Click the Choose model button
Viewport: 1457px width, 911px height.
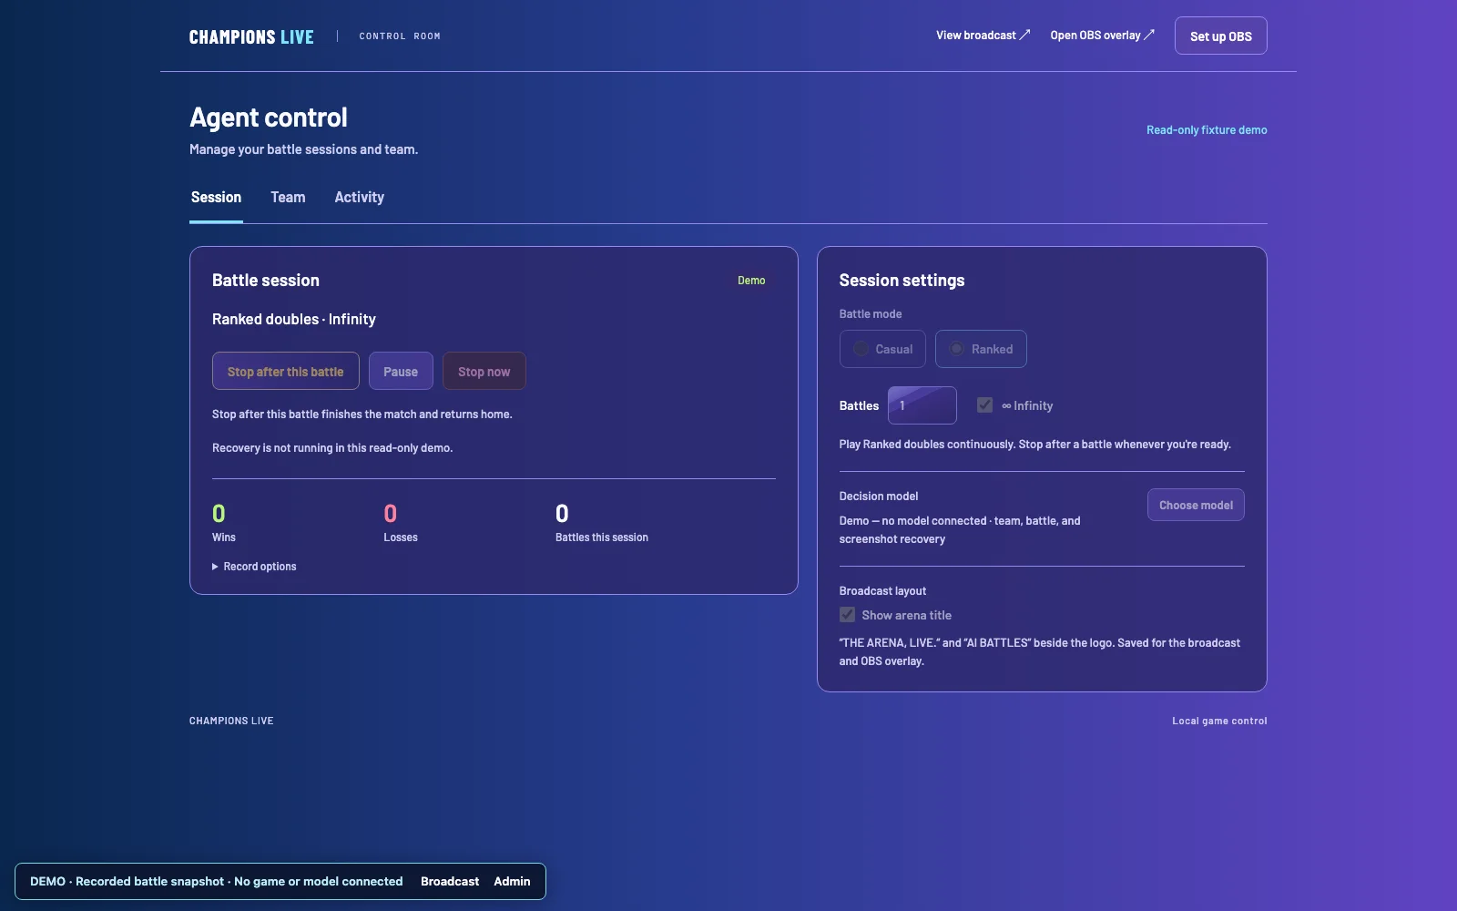[x=1196, y=505]
